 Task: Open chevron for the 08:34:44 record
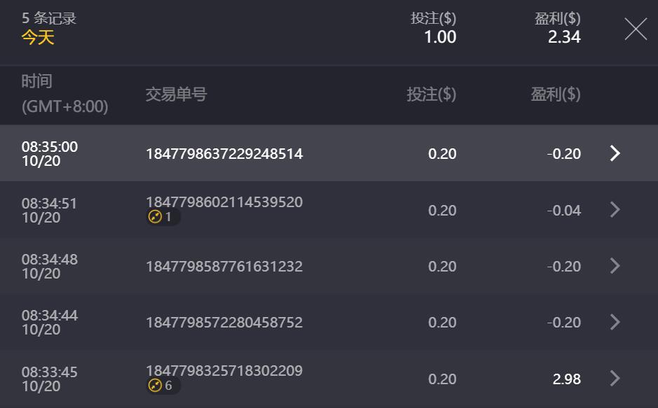click(x=615, y=322)
